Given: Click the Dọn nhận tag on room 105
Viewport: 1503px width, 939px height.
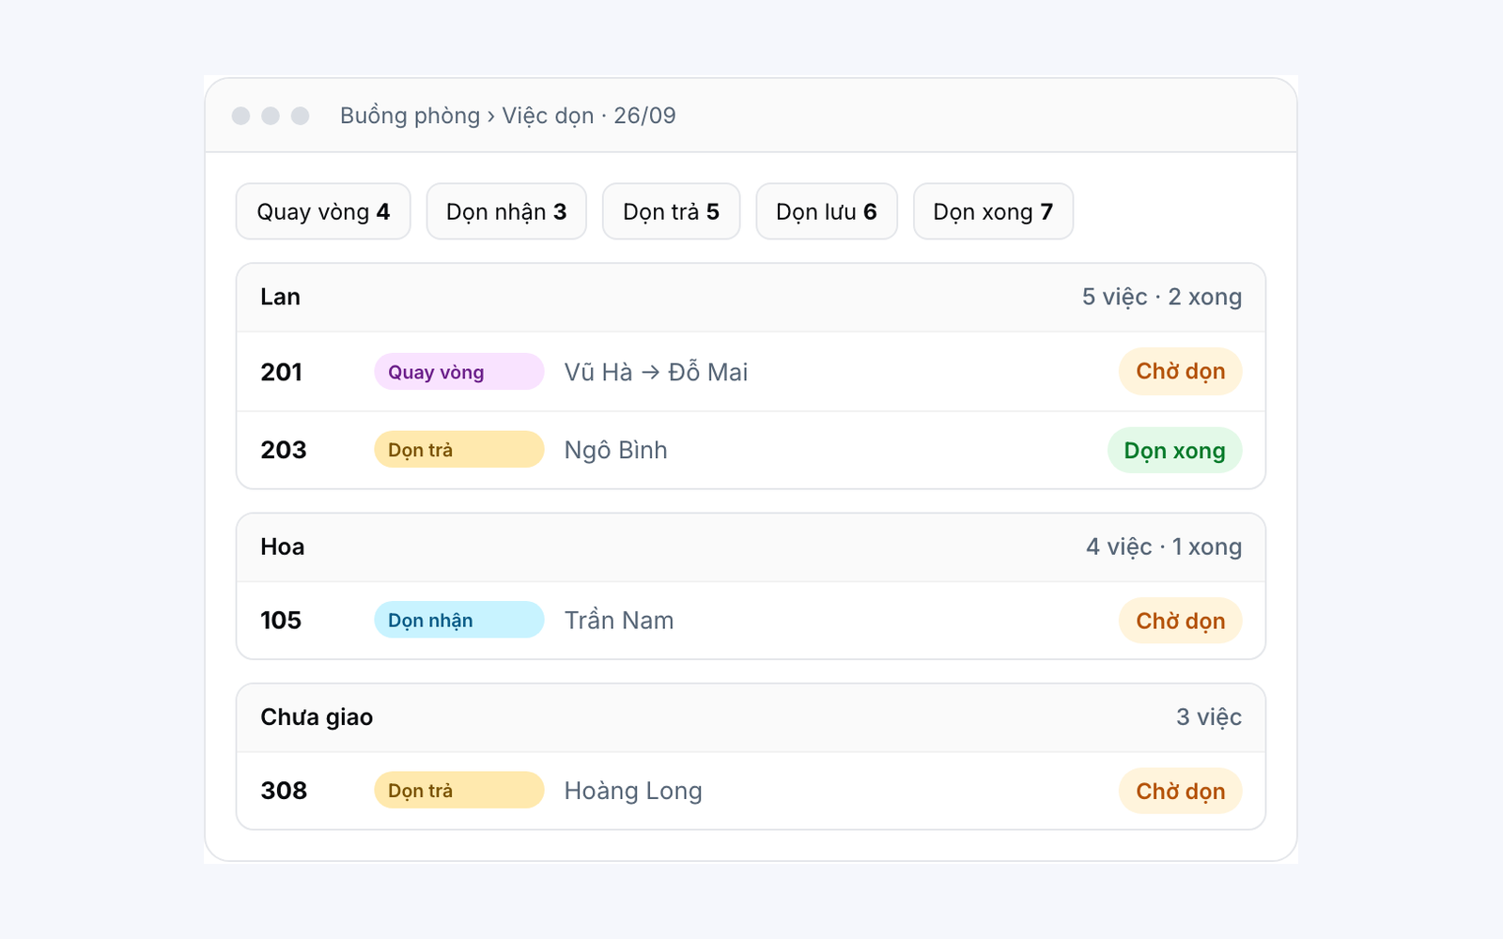Looking at the screenshot, I should [459, 620].
